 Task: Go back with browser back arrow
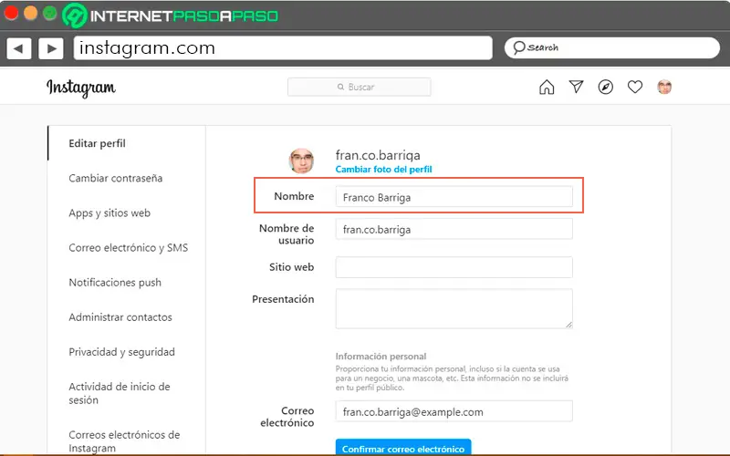18,48
